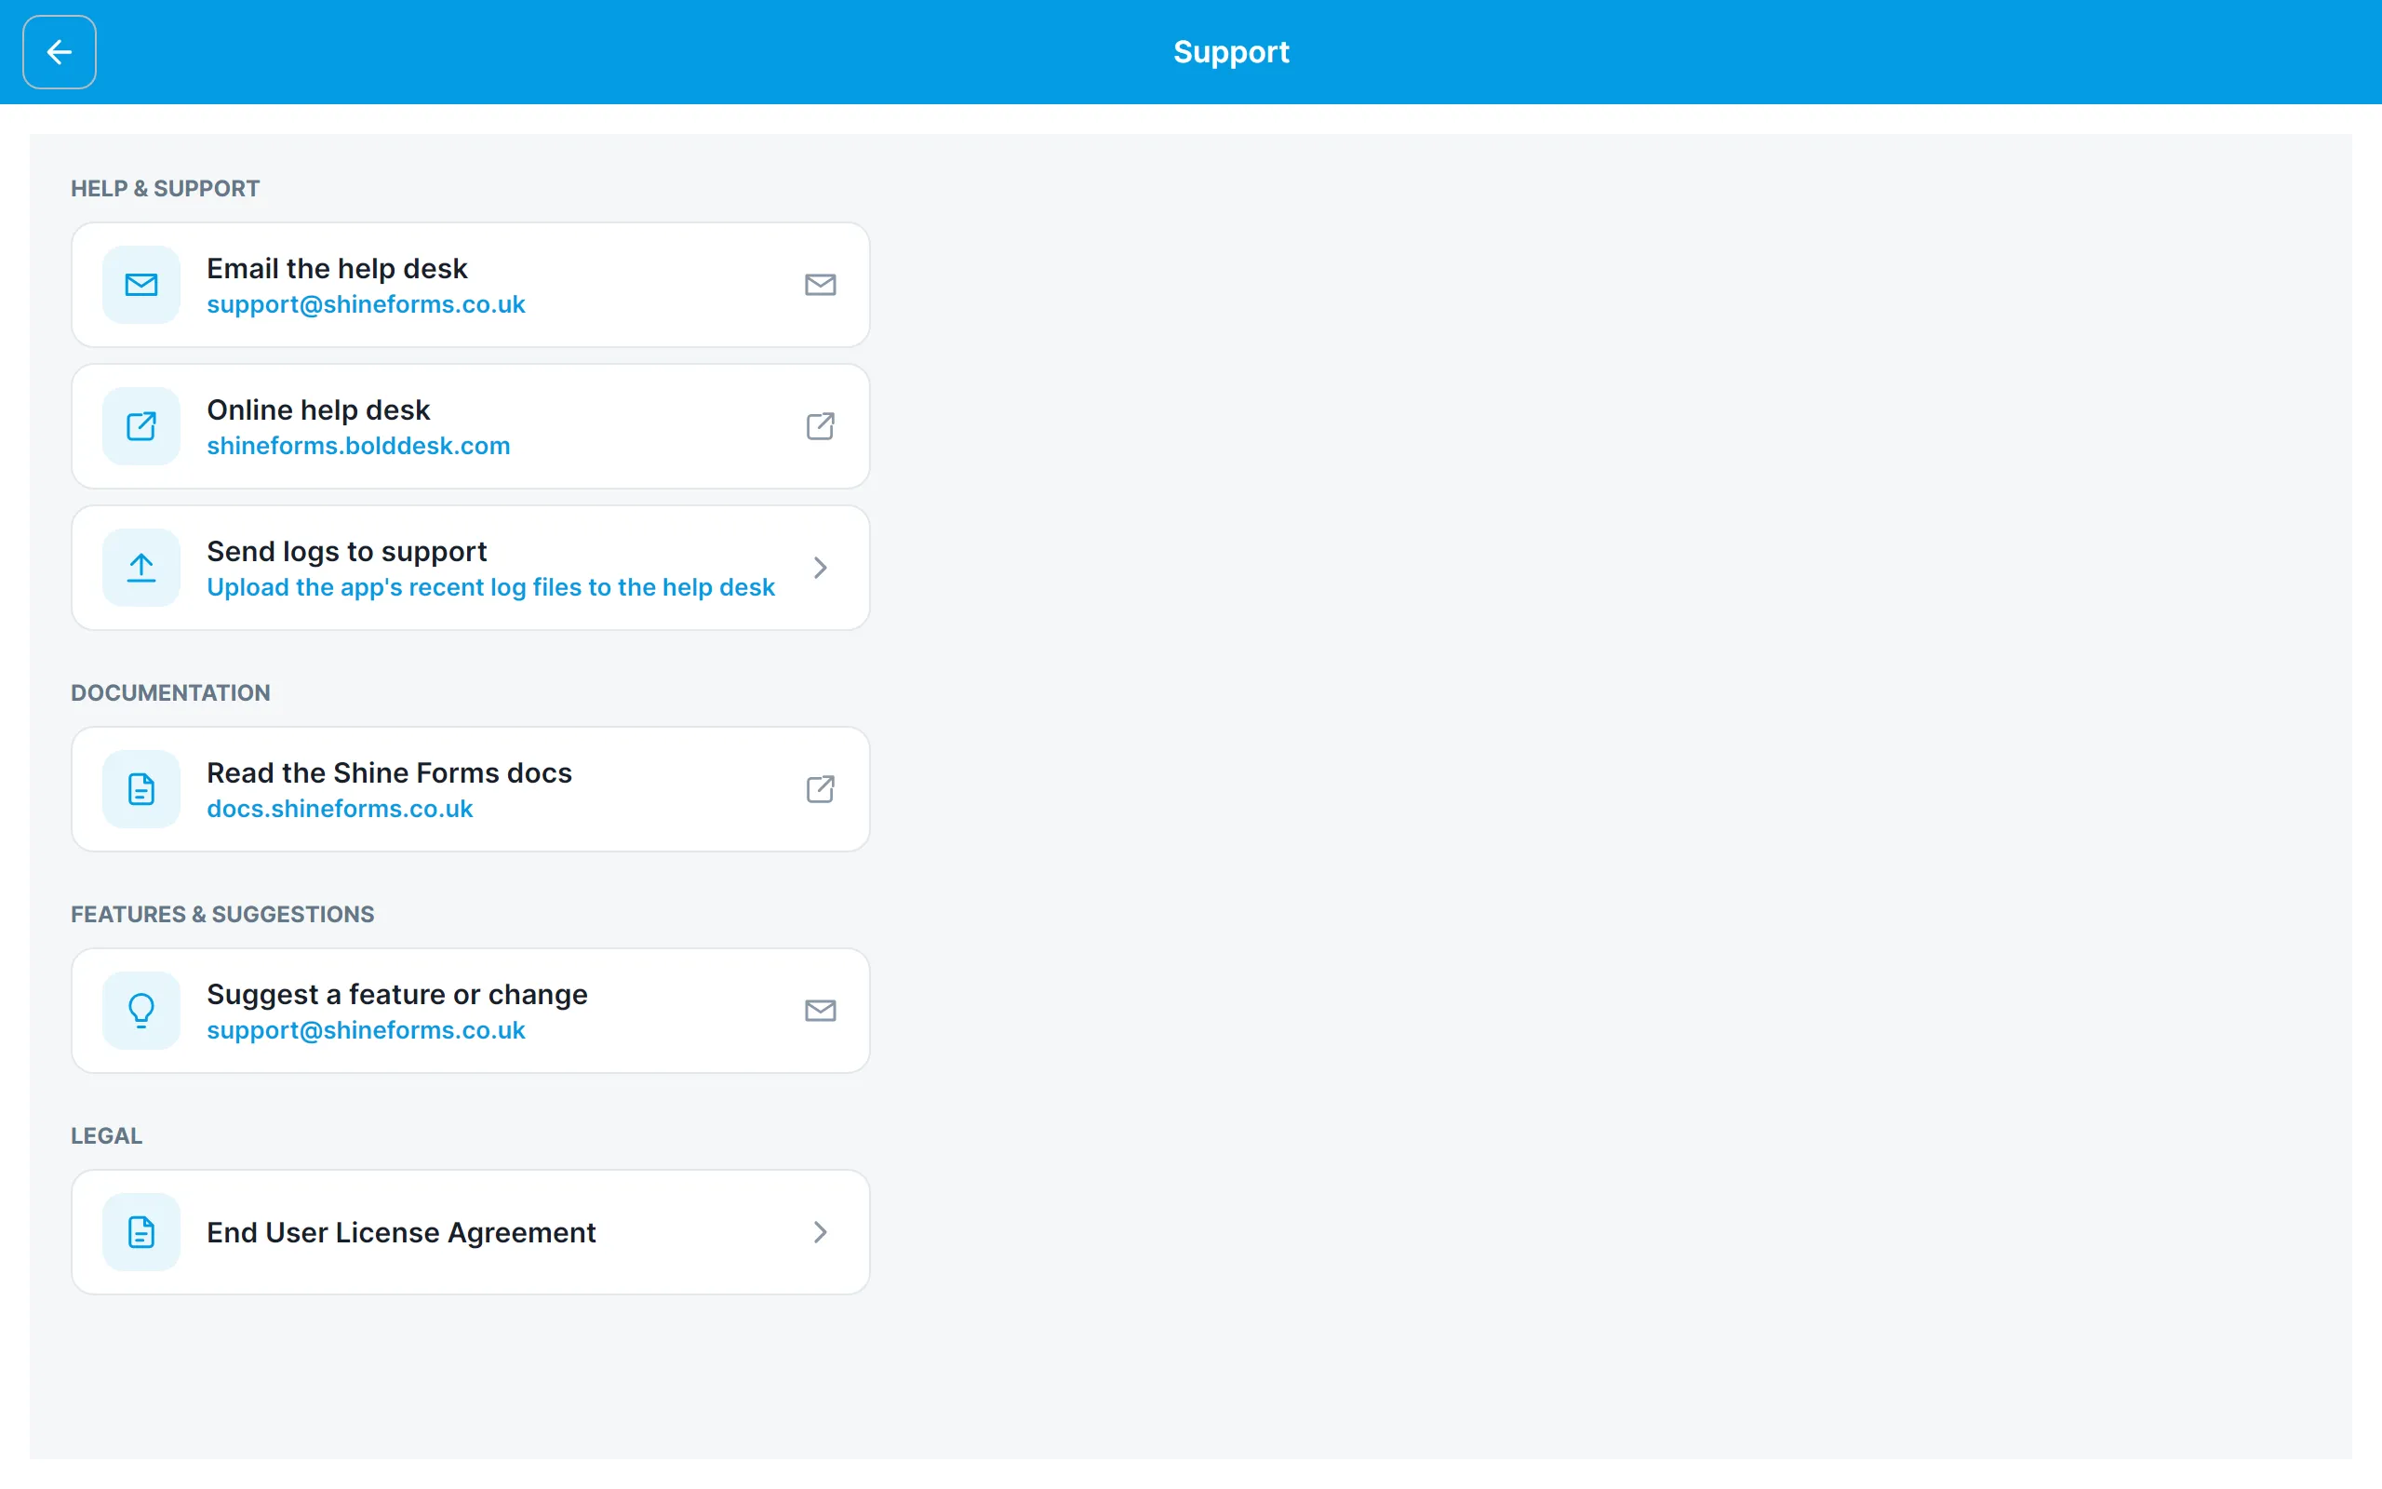Open the help desk email link support@shineforms.co.uk

tap(365, 304)
